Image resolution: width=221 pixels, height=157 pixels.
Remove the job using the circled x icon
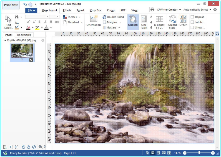(43, 40)
